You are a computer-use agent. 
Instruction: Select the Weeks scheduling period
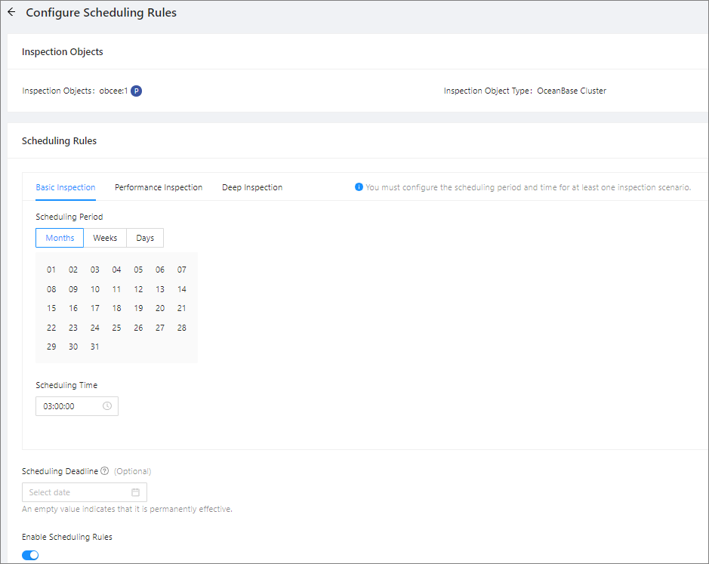[105, 238]
